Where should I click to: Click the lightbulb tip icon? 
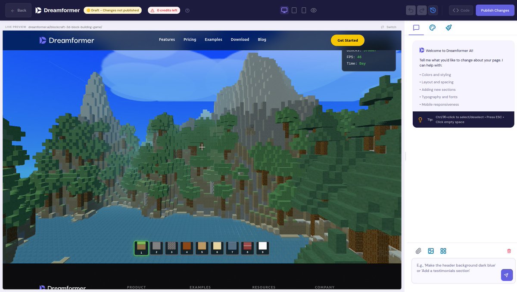[420, 120]
